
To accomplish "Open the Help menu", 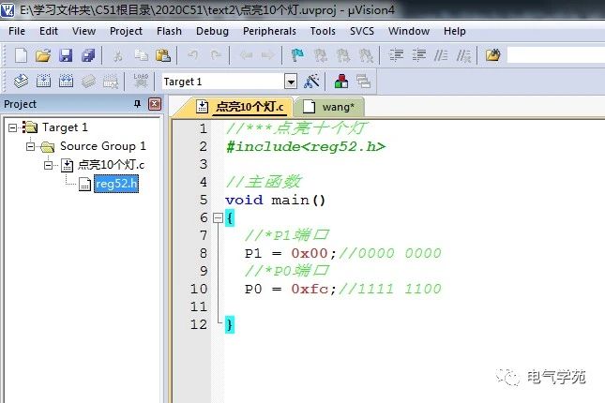I will tap(455, 31).
